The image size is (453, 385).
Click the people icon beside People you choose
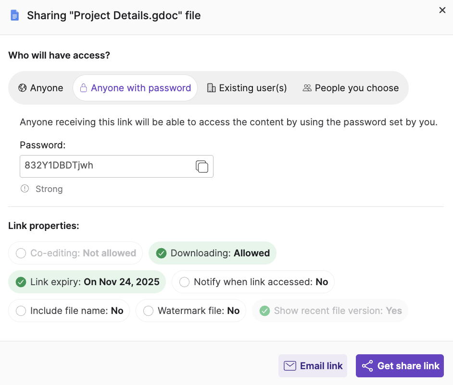(x=307, y=88)
